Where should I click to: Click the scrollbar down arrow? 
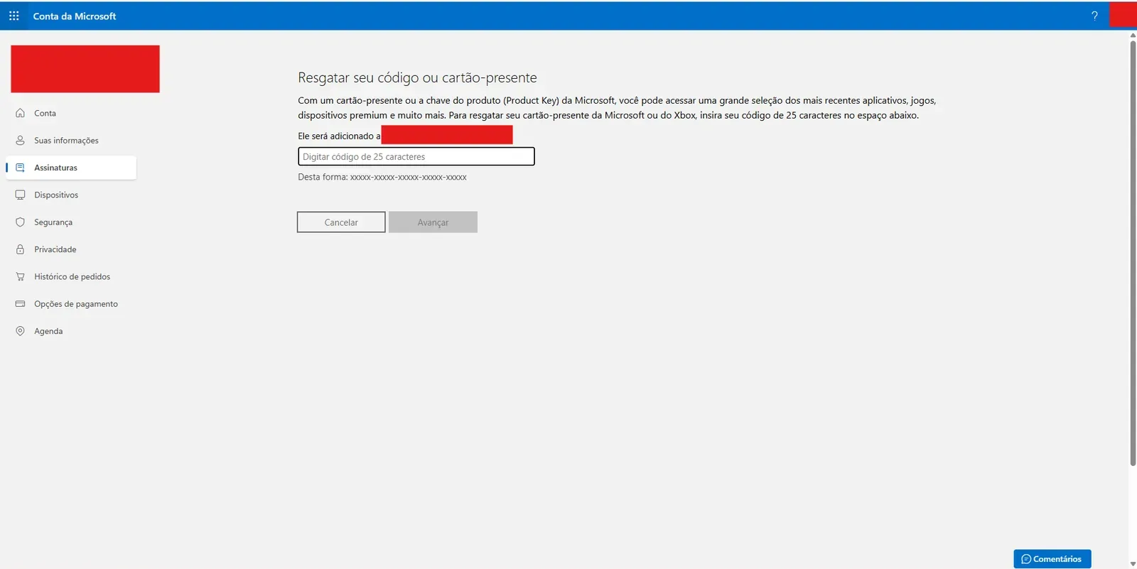1133,563
